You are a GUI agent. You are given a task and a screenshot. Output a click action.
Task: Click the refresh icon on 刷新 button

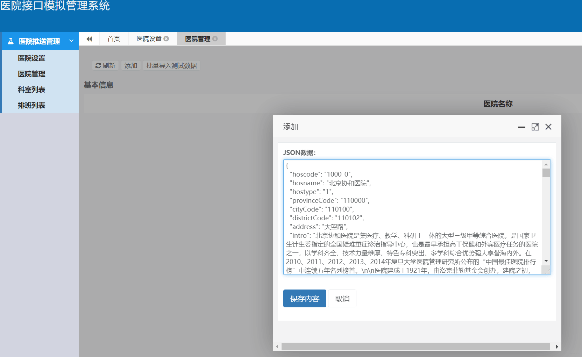(98, 65)
